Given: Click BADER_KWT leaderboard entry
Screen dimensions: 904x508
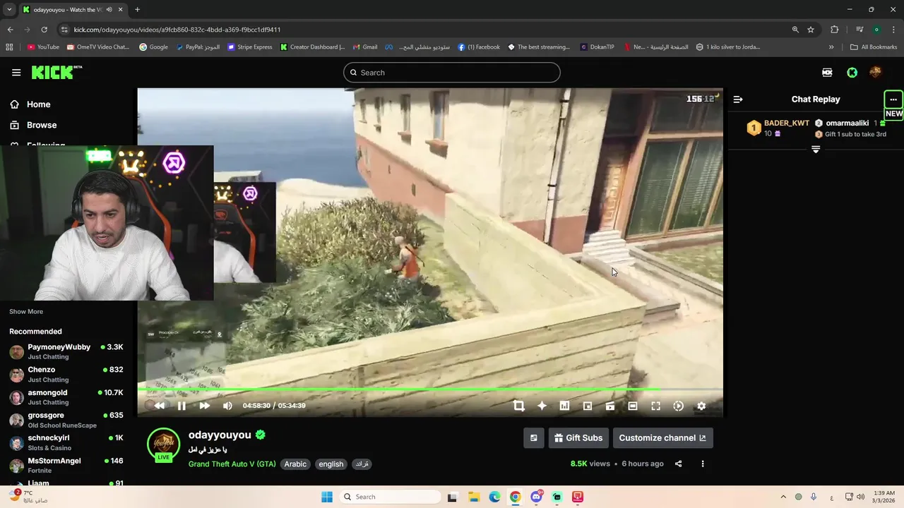Looking at the screenshot, I should point(778,128).
